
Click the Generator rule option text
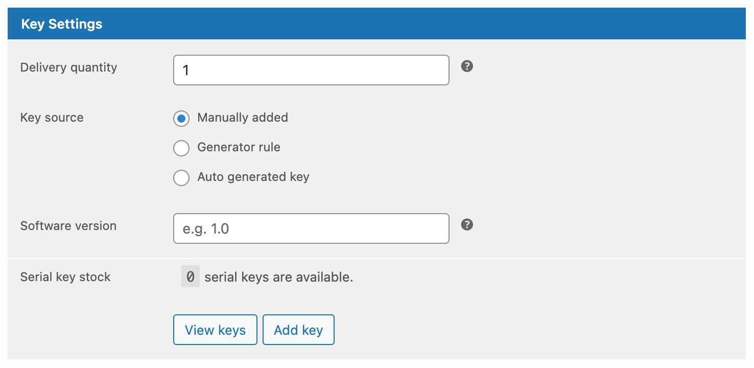239,147
